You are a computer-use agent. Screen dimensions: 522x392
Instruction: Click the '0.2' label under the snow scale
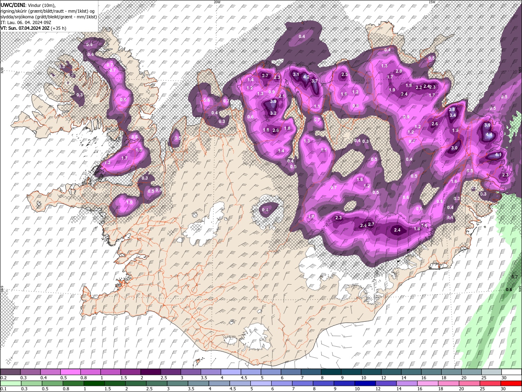[x=3, y=378]
